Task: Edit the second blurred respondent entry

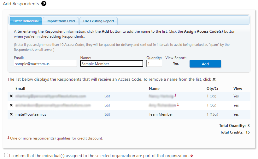Action: (107, 105)
